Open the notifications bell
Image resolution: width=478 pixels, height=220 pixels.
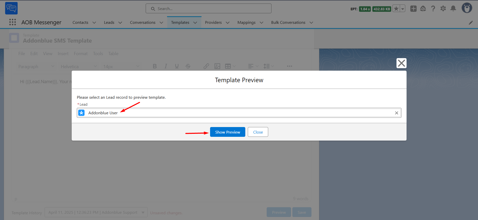pos(453,9)
